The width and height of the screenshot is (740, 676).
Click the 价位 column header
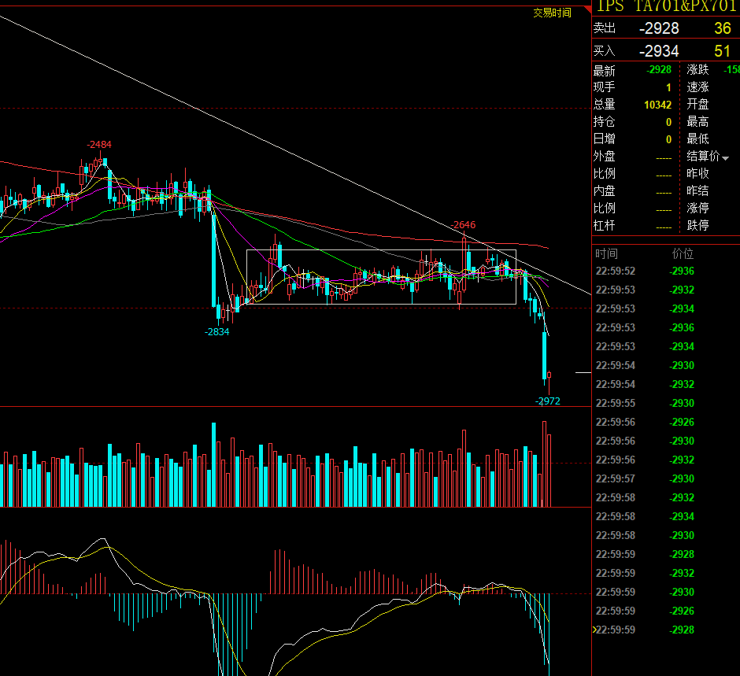coord(683,253)
